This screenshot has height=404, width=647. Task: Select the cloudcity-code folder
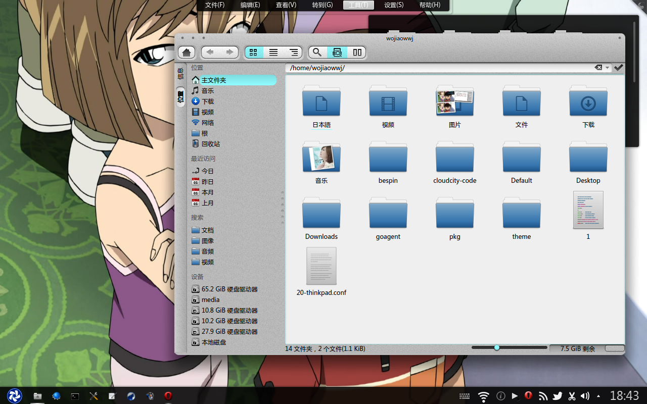pos(455,157)
